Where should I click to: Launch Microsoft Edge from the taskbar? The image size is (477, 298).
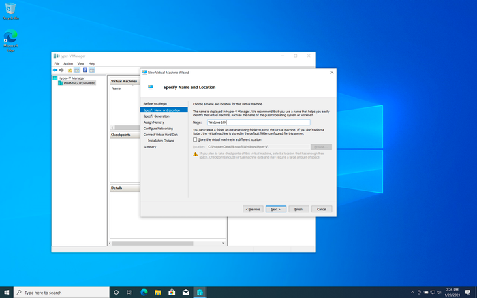[x=144, y=293]
